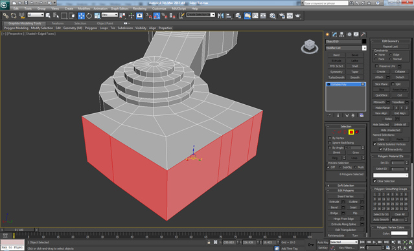Select Element sub-object level icon
This screenshot has height=251, width=414.
coord(357,132)
